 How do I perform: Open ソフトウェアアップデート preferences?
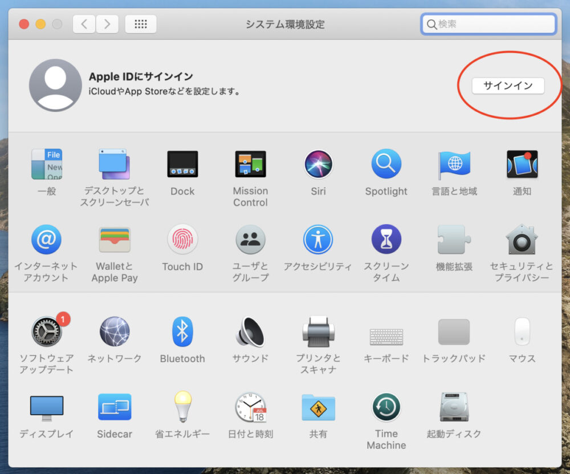point(47,331)
